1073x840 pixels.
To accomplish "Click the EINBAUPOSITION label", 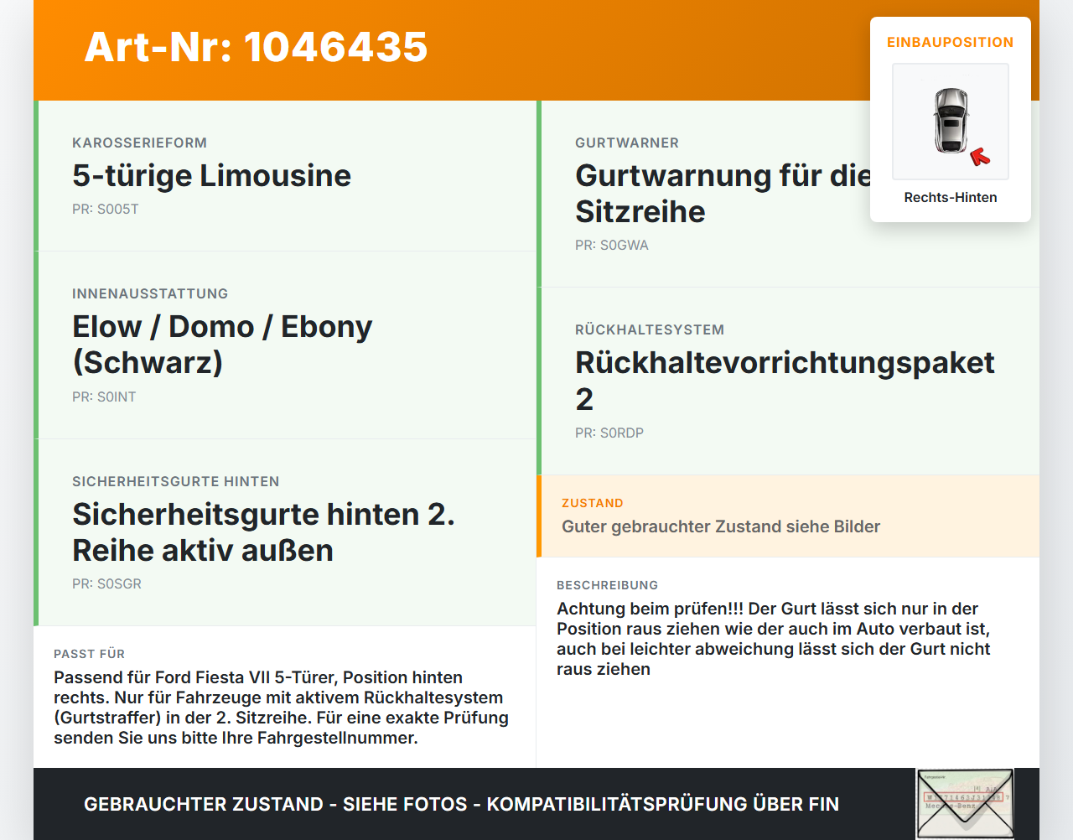I will (x=951, y=42).
